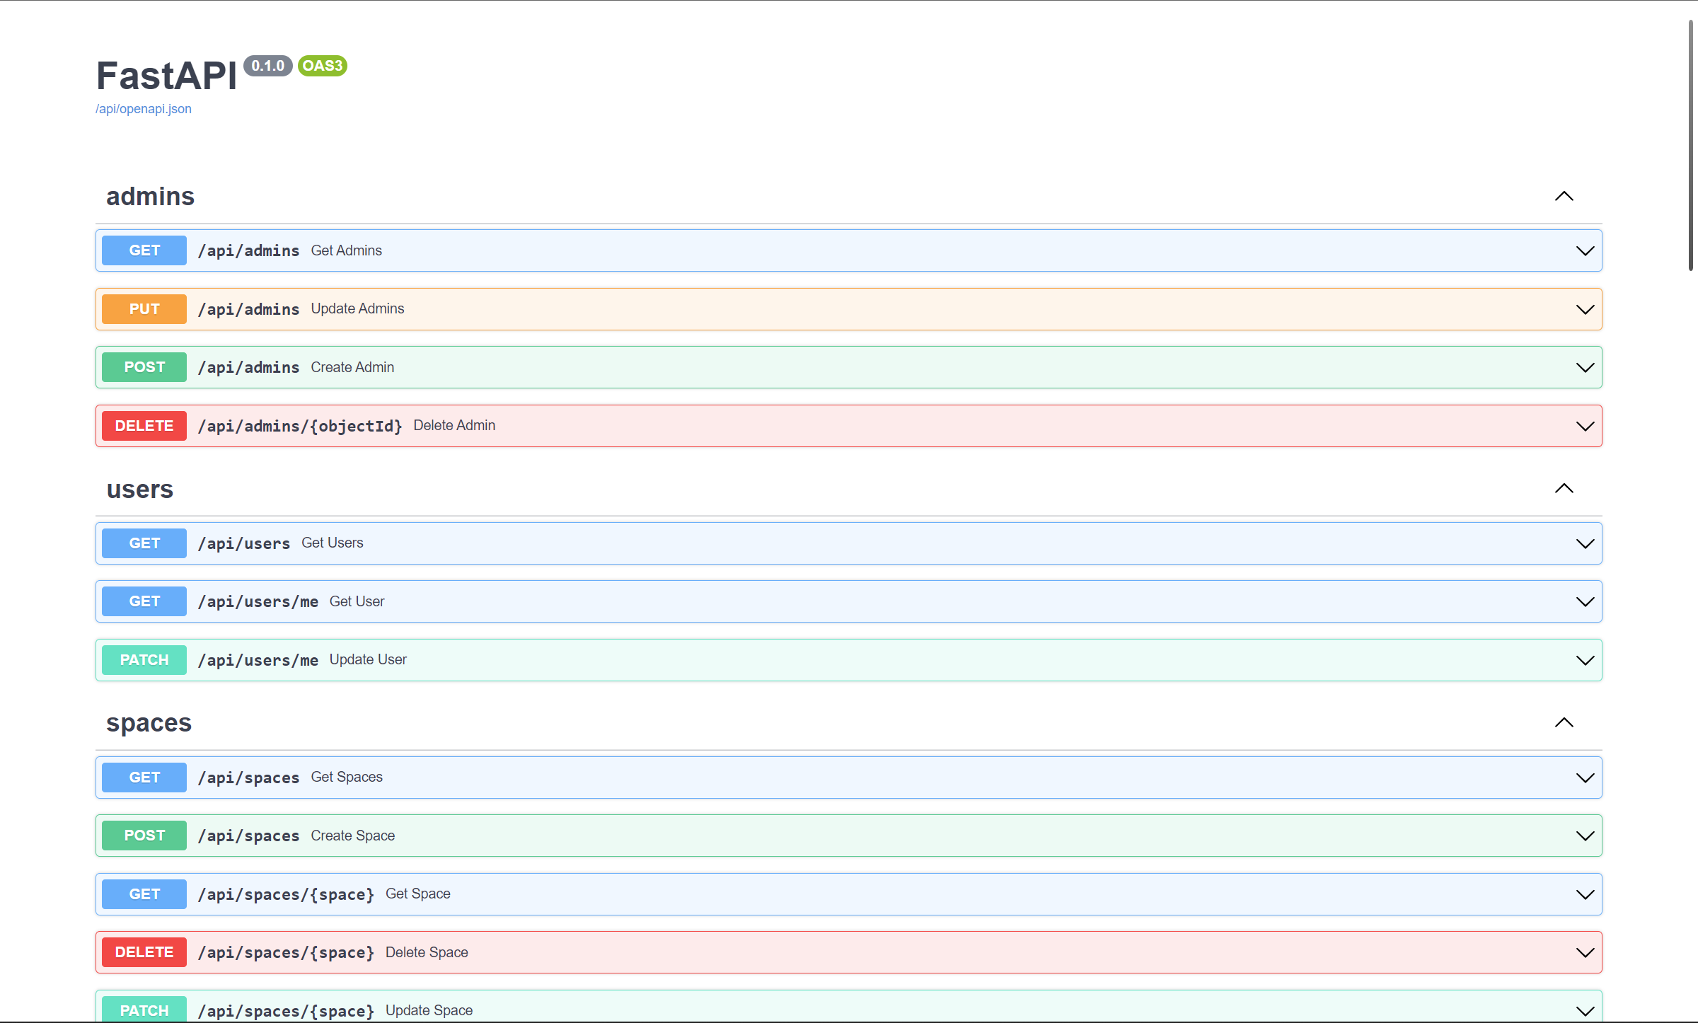
Task: Click the PATCH badge for Update User
Action: pos(144,660)
